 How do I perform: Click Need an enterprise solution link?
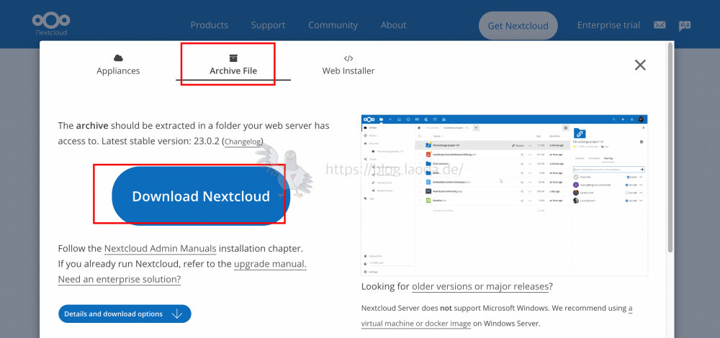pos(120,279)
